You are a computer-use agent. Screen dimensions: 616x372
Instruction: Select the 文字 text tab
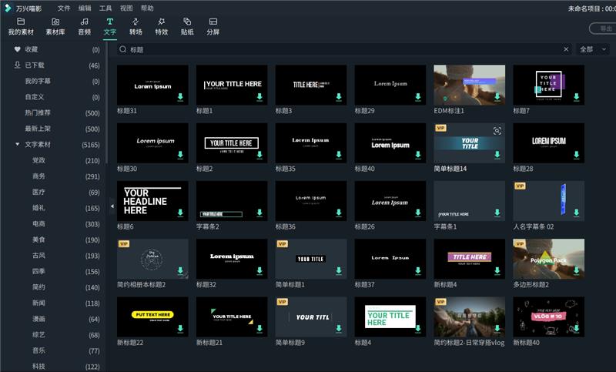[110, 26]
